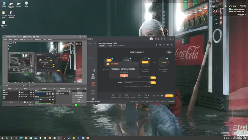This screenshot has width=248, height=140.
Task: Open the audio mixer panel pop-out icon in OBS
Action: pos(55,89)
